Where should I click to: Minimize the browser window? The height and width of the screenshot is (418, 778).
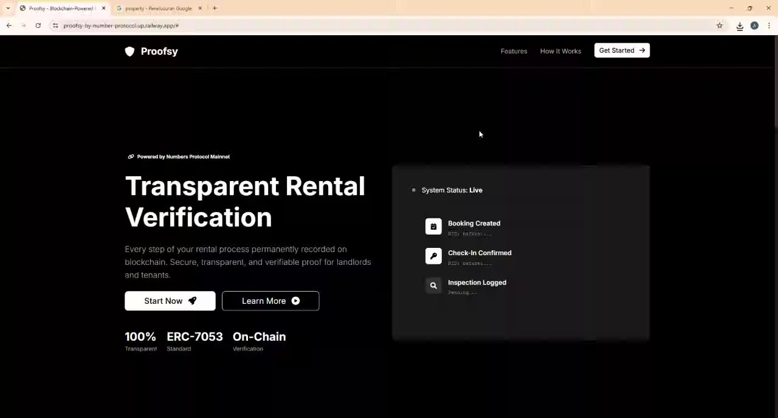(x=731, y=9)
